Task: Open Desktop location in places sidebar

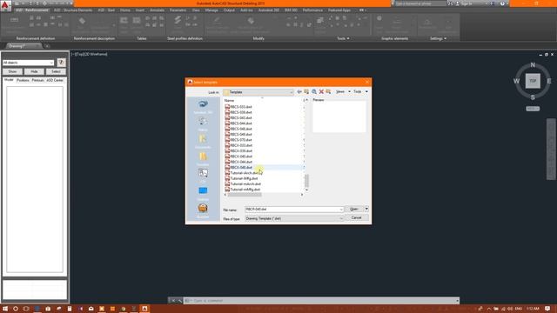Action: [x=203, y=193]
